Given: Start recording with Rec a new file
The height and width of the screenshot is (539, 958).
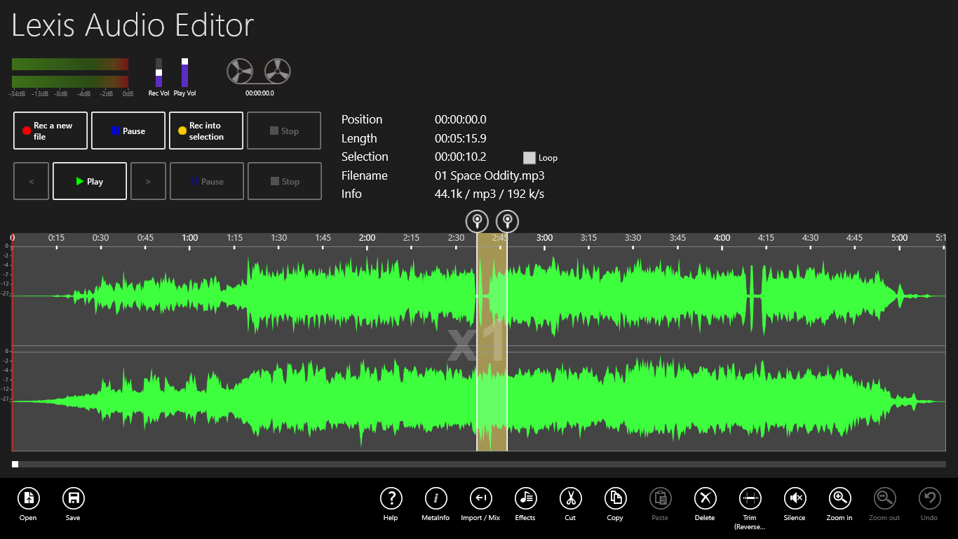Looking at the screenshot, I should (50, 131).
